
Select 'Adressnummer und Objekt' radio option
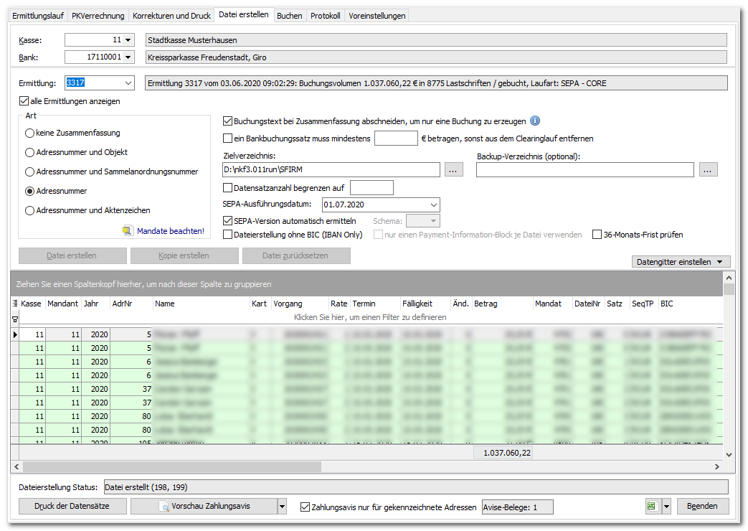[29, 152]
